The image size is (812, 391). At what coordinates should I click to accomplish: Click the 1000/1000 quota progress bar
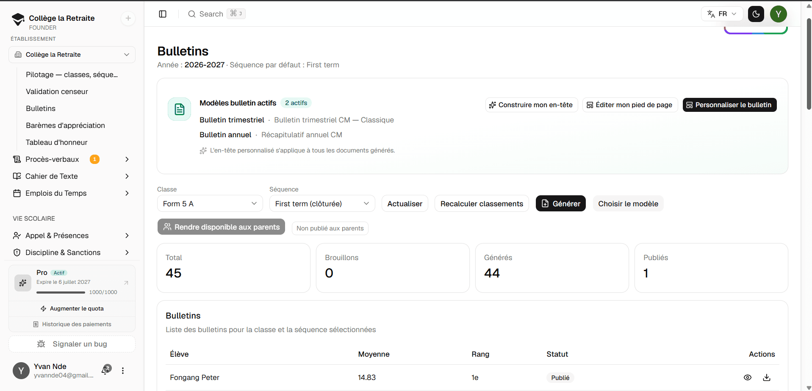[x=61, y=292]
